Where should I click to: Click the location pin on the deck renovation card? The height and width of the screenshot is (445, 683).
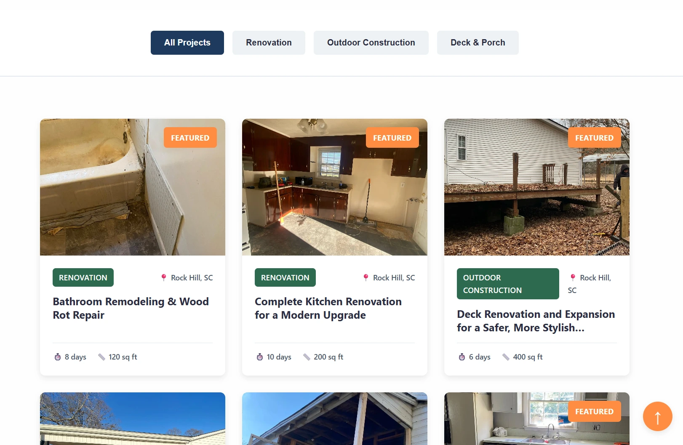coord(573,277)
